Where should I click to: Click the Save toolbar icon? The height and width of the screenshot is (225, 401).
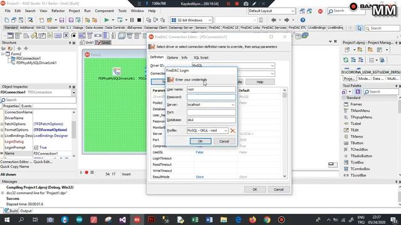click(x=61, y=20)
